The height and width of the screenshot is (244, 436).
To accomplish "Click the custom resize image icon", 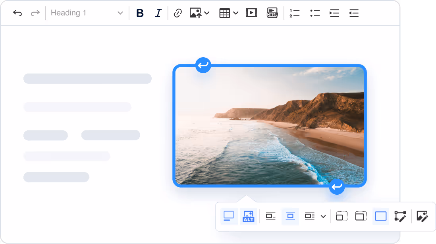I will pyautogui.click(x=400, y=216).
